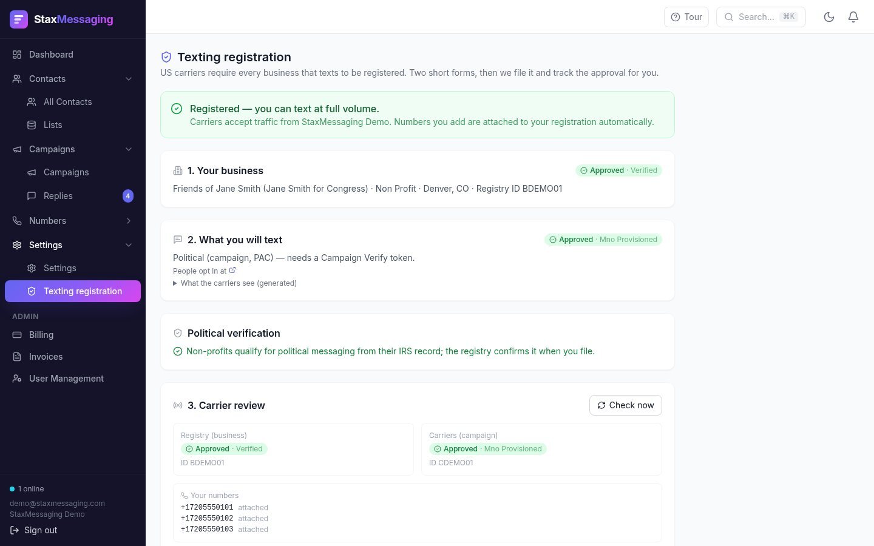Open User Management
874x546 pixels.
point(73,379)
